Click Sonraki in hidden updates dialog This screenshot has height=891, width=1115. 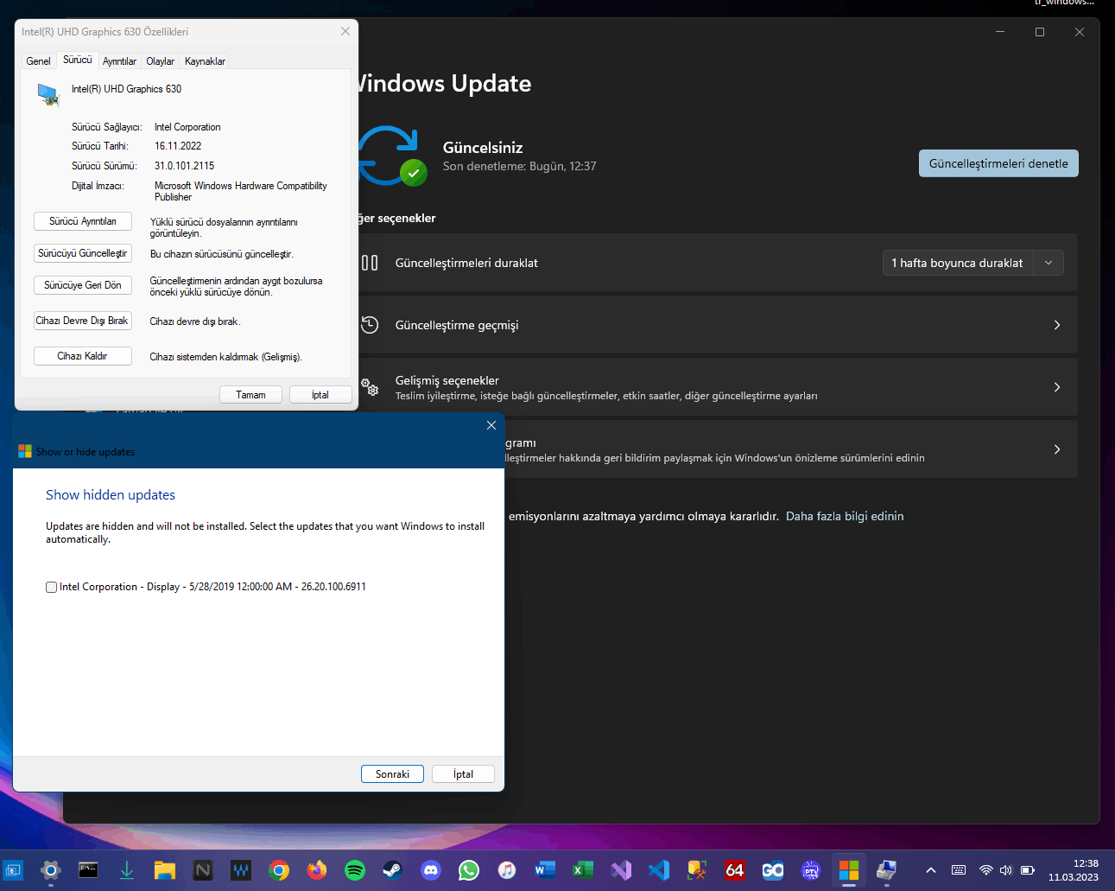coord(392,774)
